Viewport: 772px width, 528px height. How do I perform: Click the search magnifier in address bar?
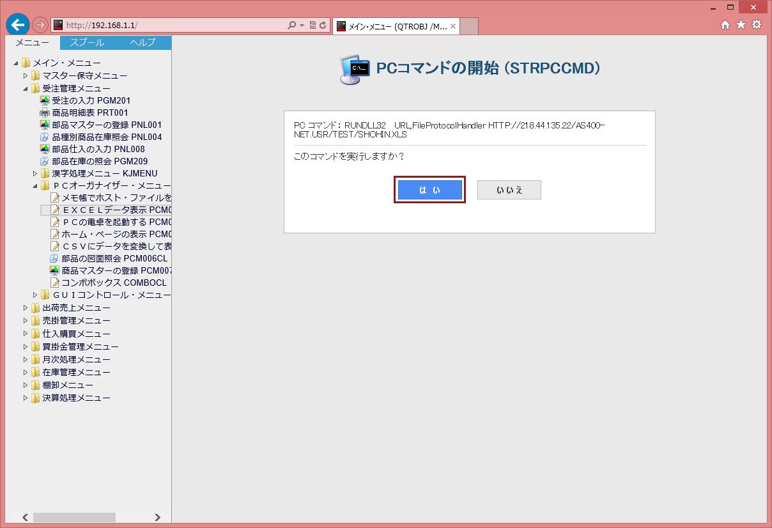291,26
